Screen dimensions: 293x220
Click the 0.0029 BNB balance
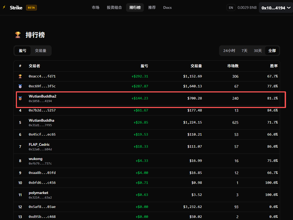coord(247,8)
